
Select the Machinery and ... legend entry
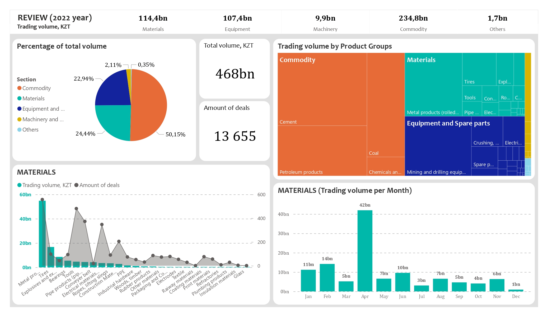(40, 119)
